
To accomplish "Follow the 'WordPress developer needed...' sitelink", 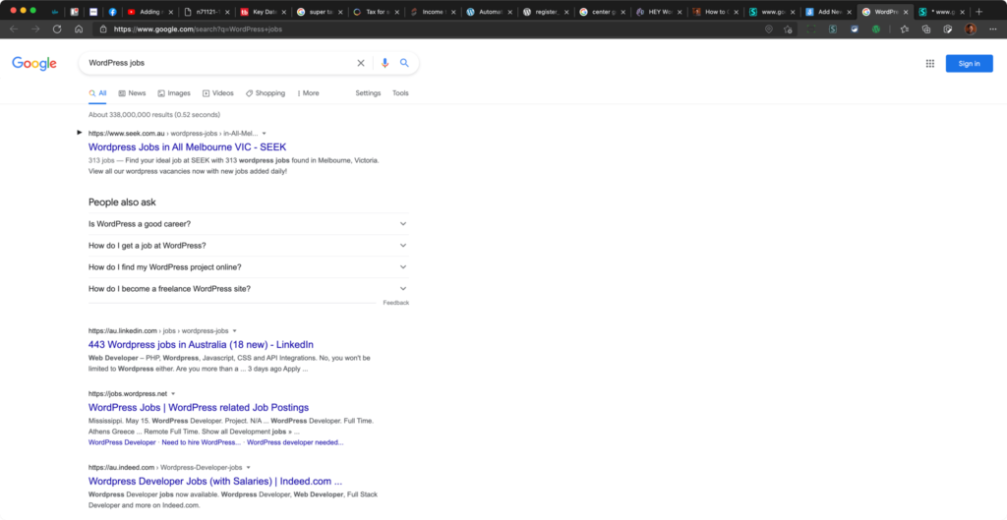I will coord(295,442).
